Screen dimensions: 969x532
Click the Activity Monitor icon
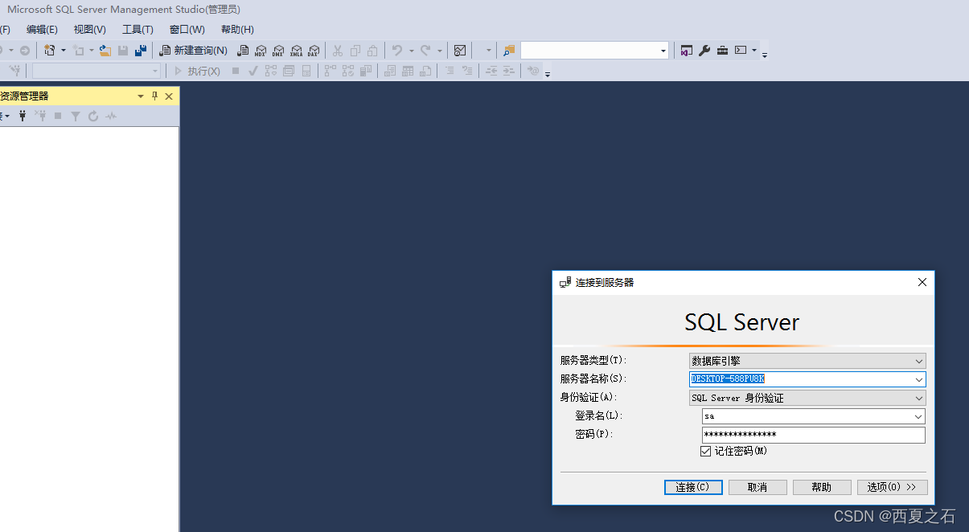coord(460,50)
